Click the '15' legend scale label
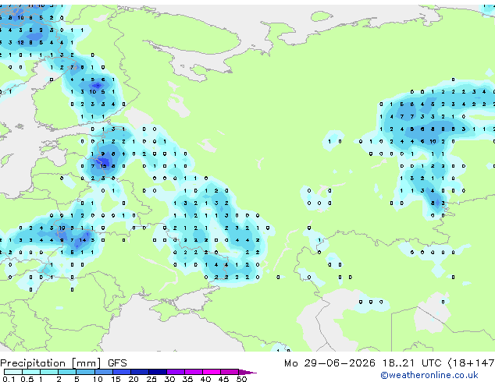 point(116,379)
